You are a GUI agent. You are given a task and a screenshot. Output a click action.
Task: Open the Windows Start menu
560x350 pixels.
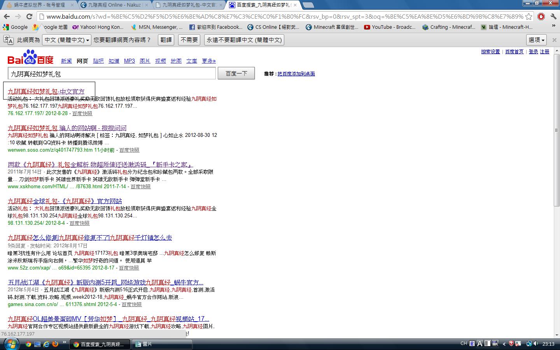(x=10, y=344)
